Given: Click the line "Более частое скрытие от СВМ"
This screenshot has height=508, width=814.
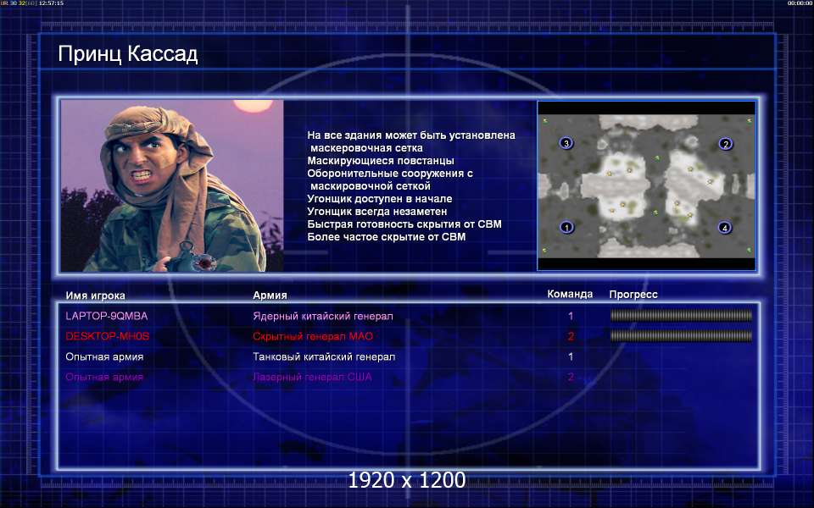Looking at the screenshot, I should tap(387, 237).
